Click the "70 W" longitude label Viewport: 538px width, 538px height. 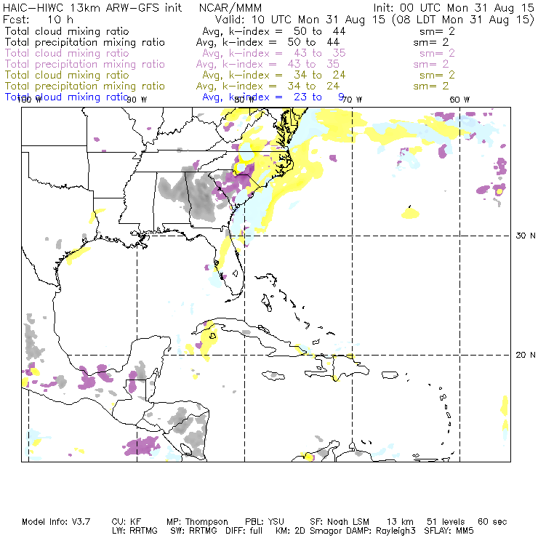point(352,100)
